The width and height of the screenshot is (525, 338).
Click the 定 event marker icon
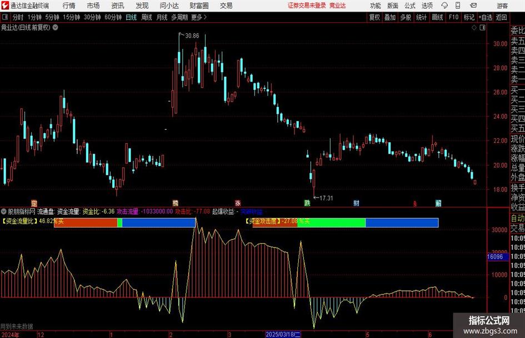[34, 203]
